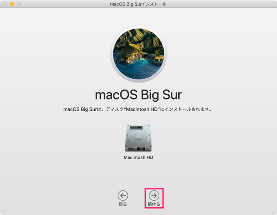
Task: Select the Macintosh HD disk icon
Action: (138, 138)
